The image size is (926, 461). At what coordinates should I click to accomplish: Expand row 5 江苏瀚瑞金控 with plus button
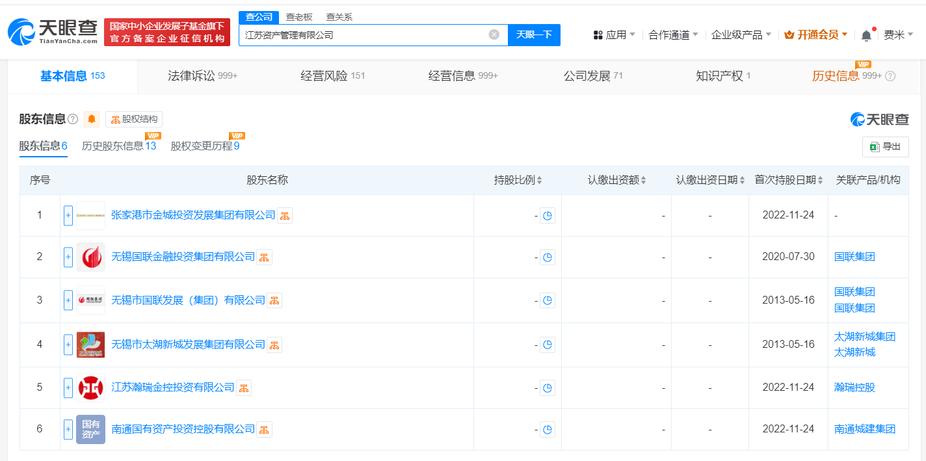[68, 388]
